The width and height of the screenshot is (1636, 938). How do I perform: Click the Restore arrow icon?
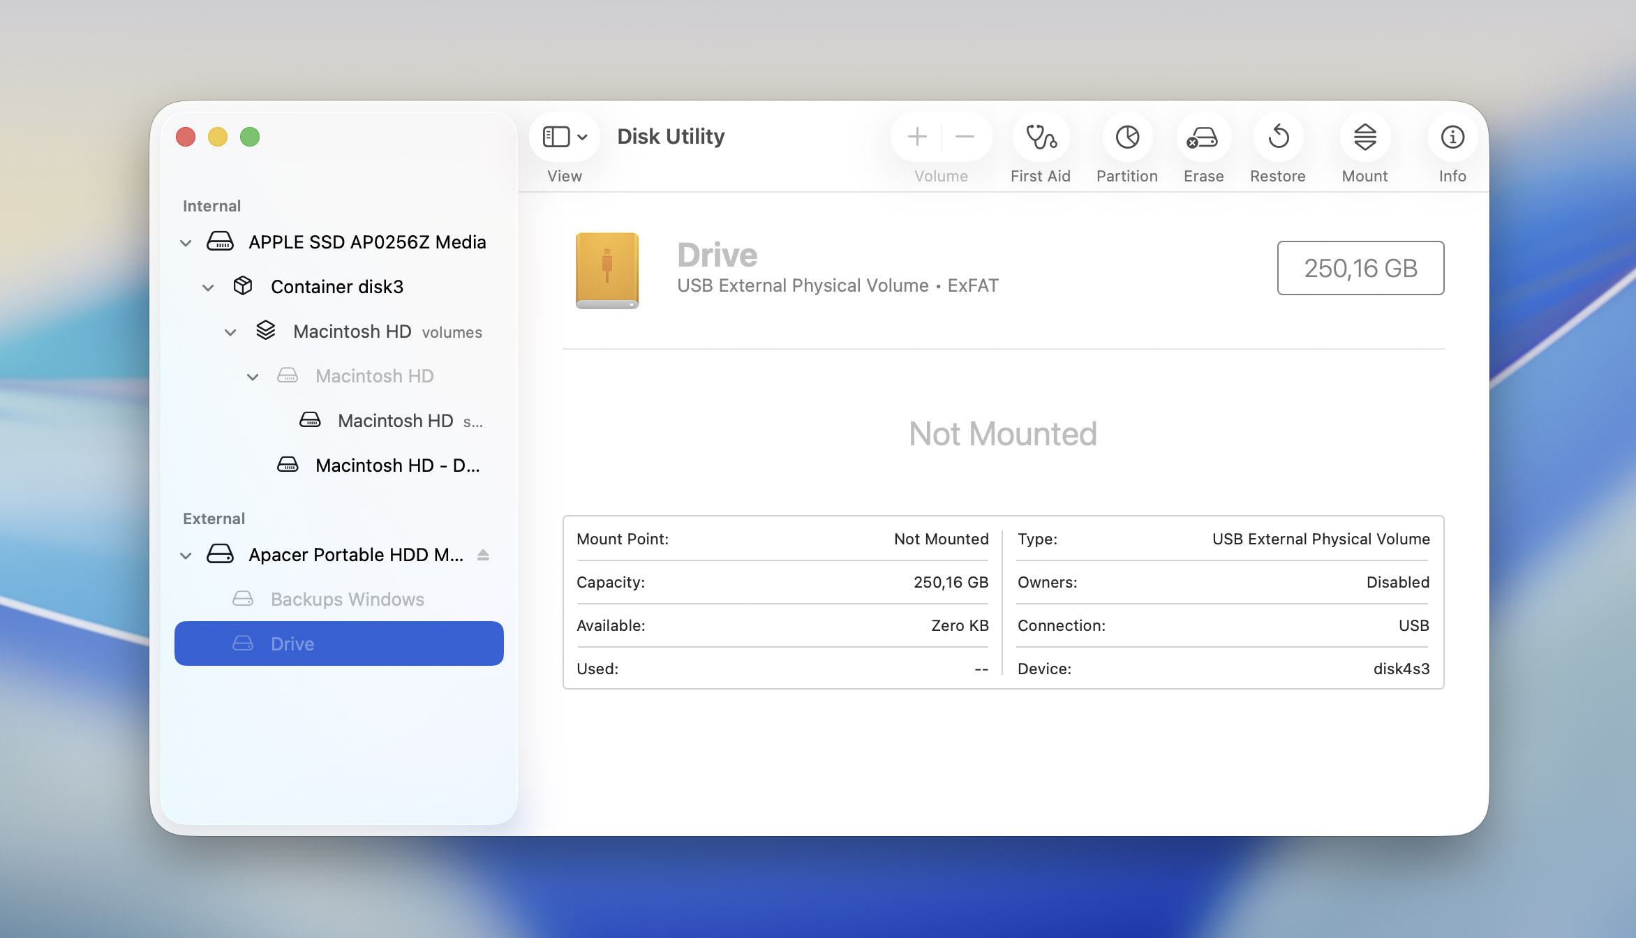coord(1278,137)
